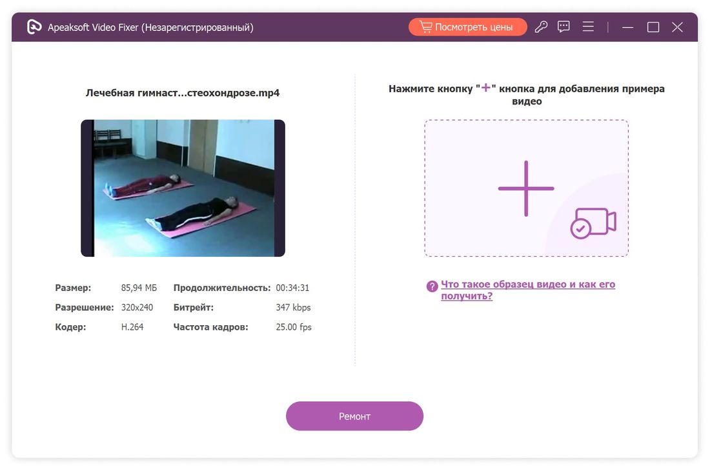
Task: Click the shopping cart icon on the pricing button
Action: click(x=426, y=26)
